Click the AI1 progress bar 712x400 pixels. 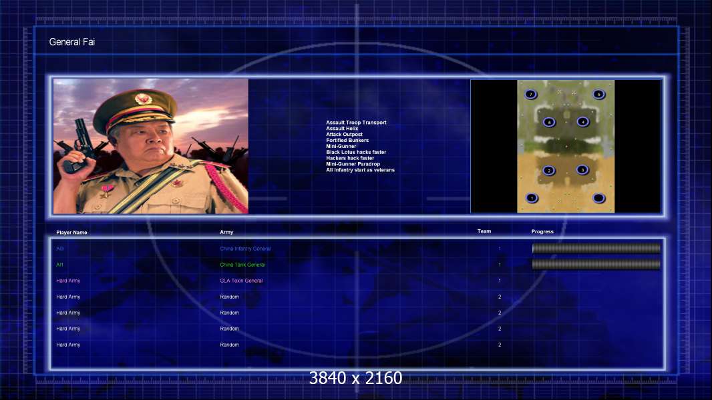coord(596,264)
